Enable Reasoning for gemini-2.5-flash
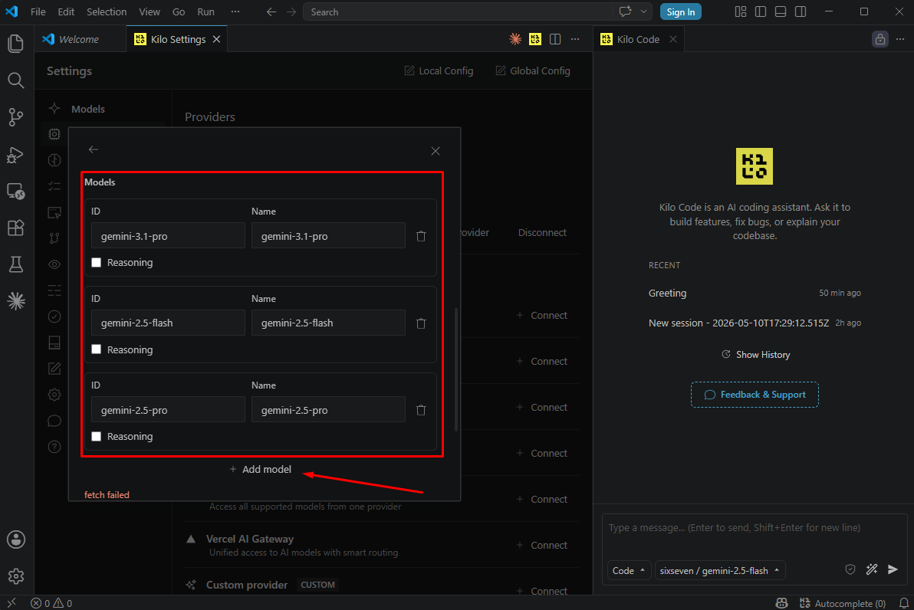Screen dimensions: 914x610 (96, 349)
